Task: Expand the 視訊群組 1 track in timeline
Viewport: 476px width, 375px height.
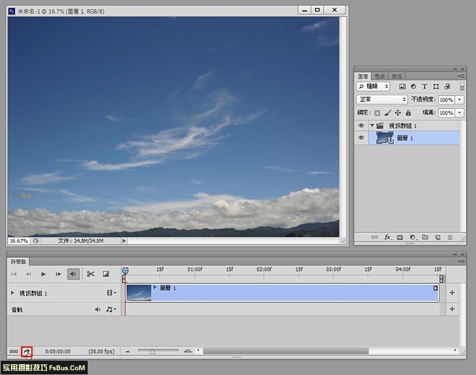Action: click(x=13, y=293)
